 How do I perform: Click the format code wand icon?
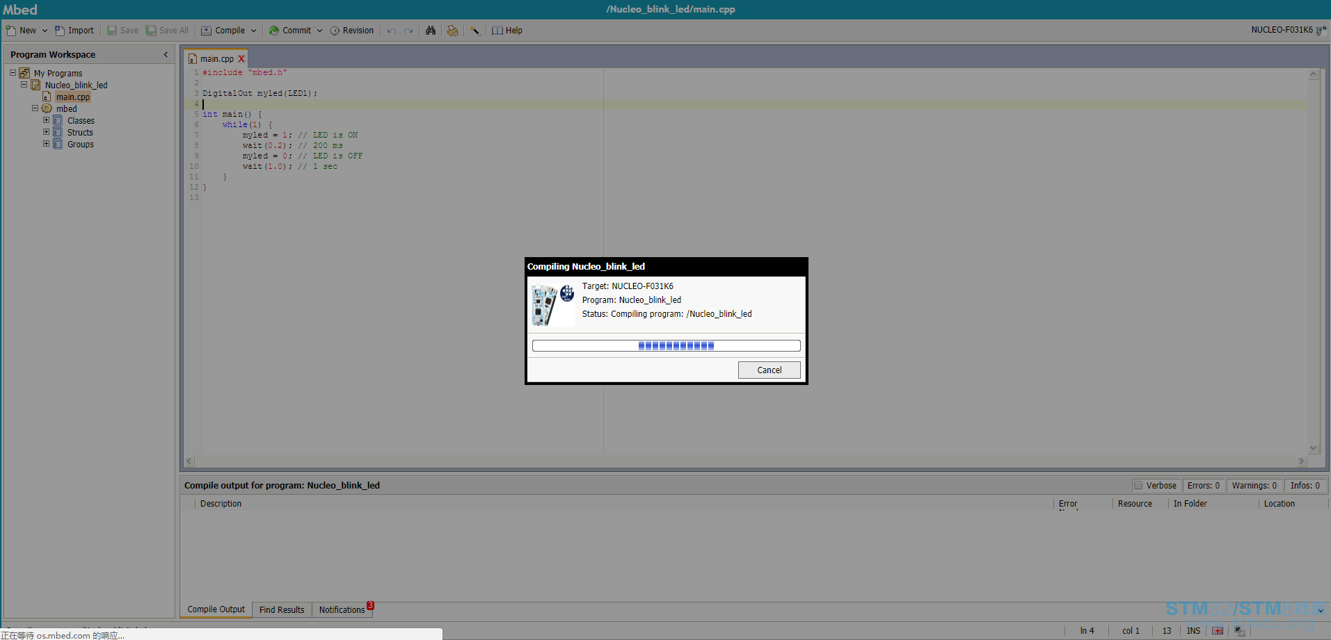pyautogui.click(x=475, y=31)
